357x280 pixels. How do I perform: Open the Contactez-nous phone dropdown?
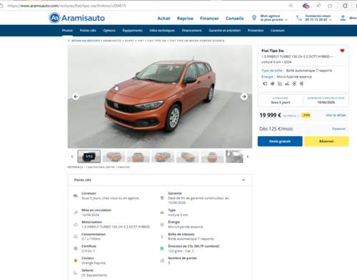pos(318,18)
